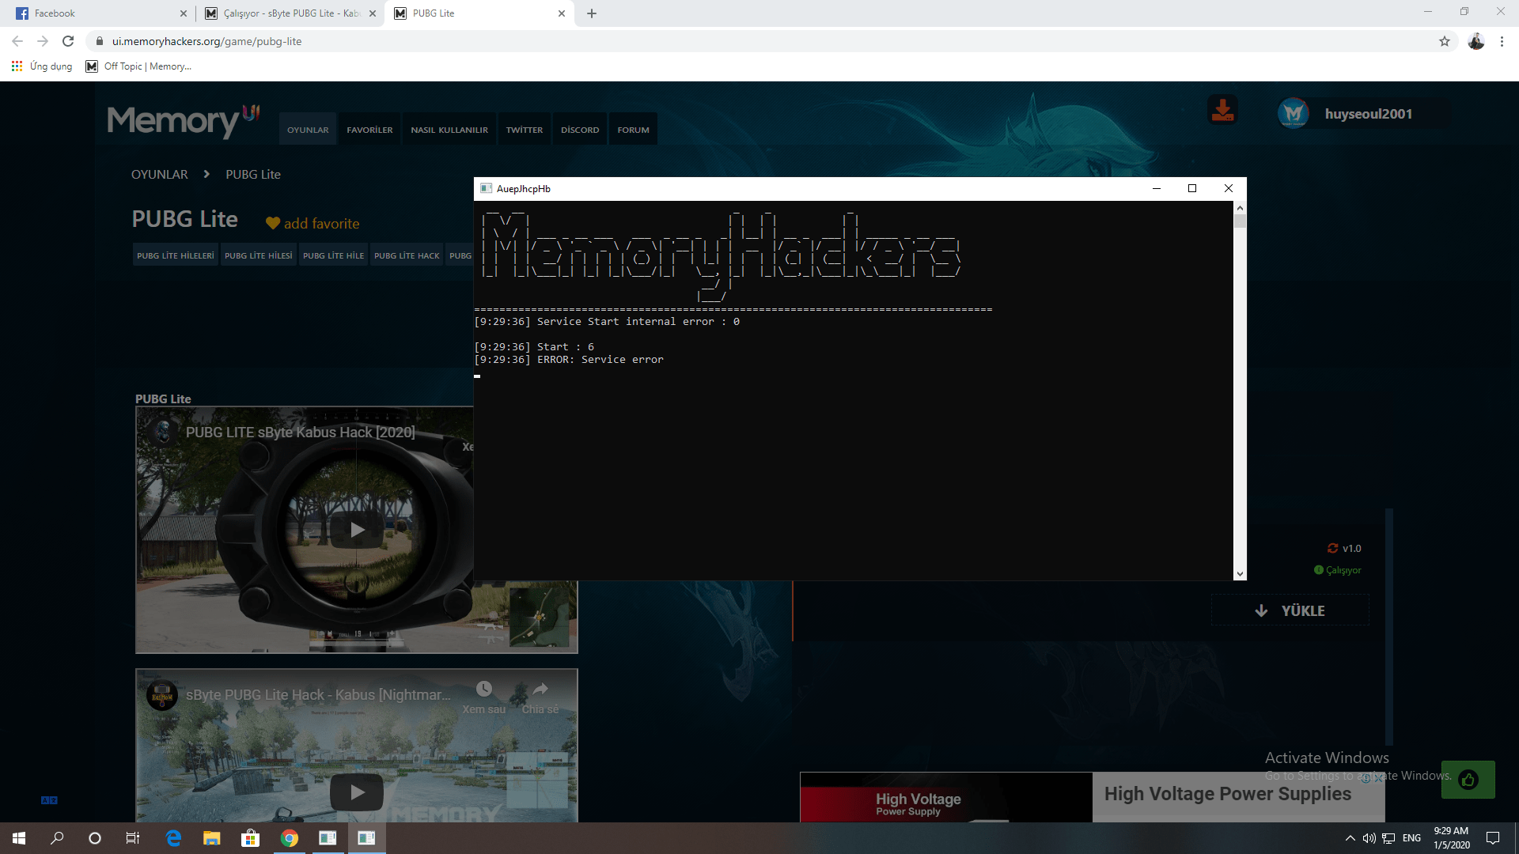Click the Chia sẻ share arrow icon

(540, 689)
